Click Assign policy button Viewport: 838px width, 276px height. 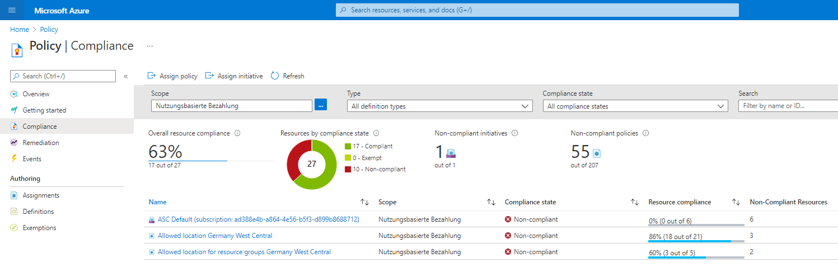172,76
